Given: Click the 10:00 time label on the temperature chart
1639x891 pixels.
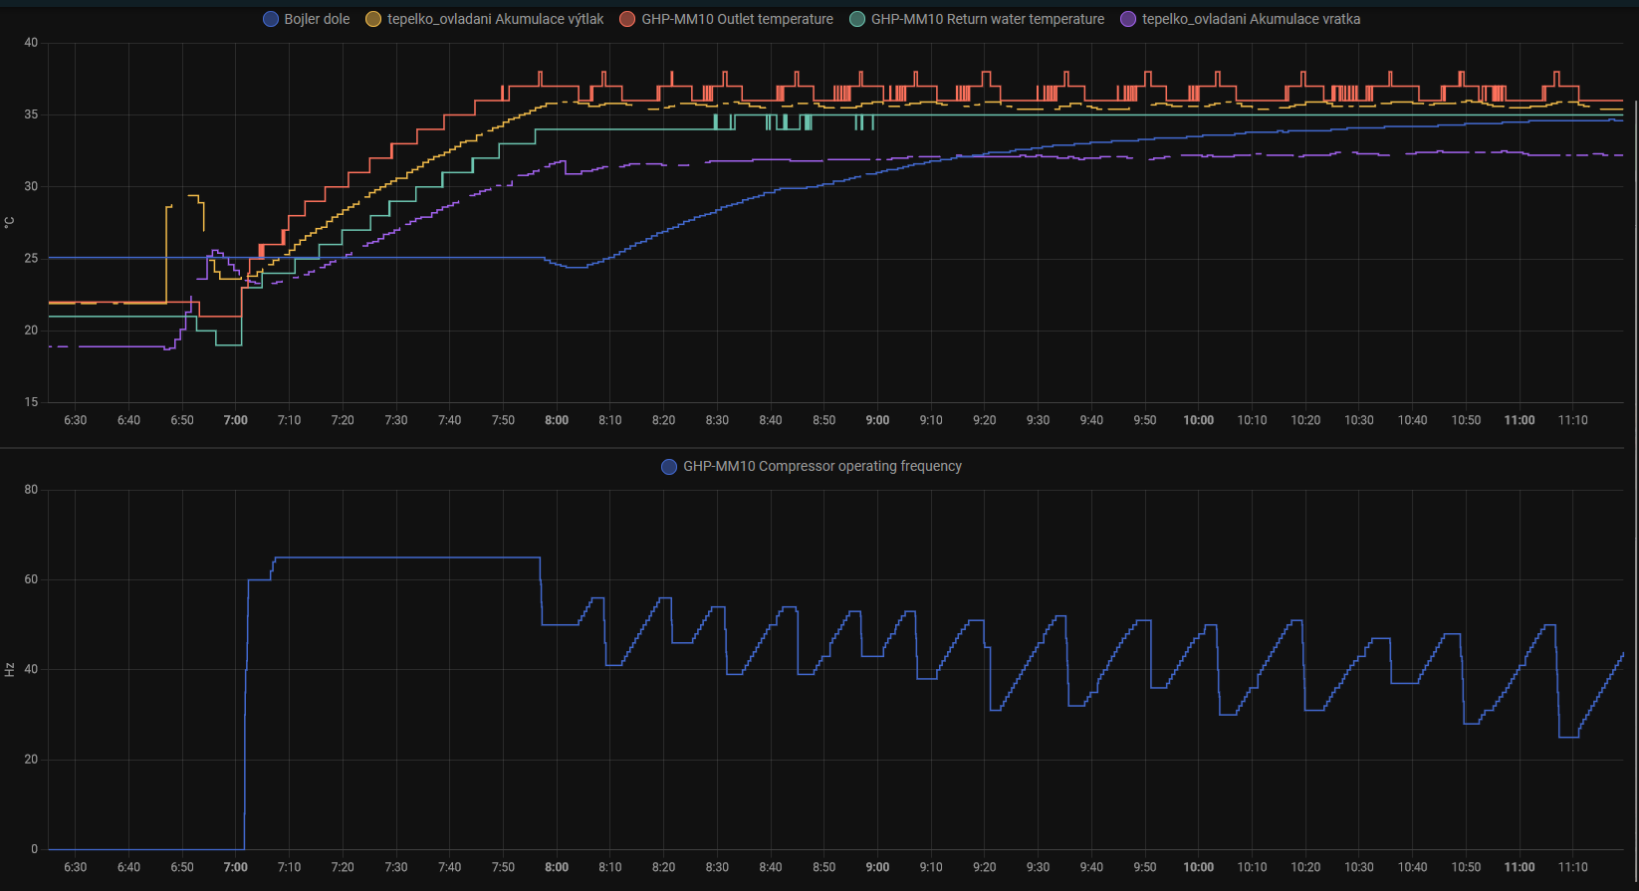Looking at the screenshot, I should (x=1199, y=420).
